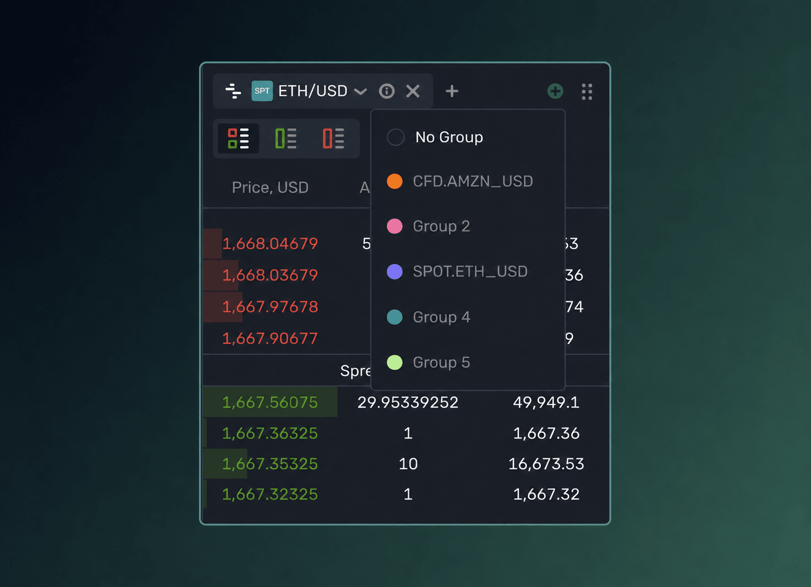
Task: Select bid price 1,667.56075
Action: 270,402
